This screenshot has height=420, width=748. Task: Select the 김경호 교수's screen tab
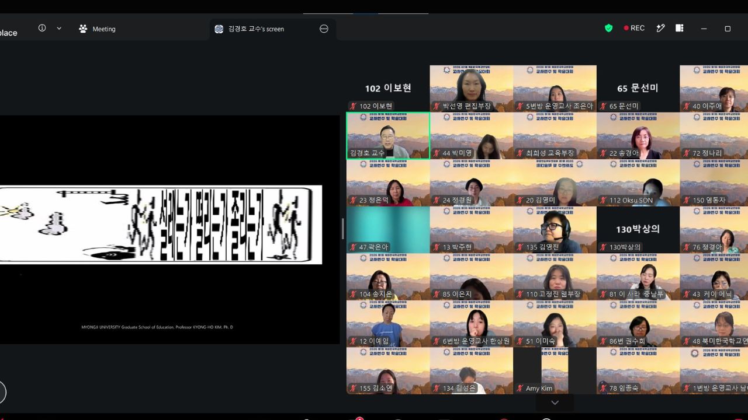[257, 29]
